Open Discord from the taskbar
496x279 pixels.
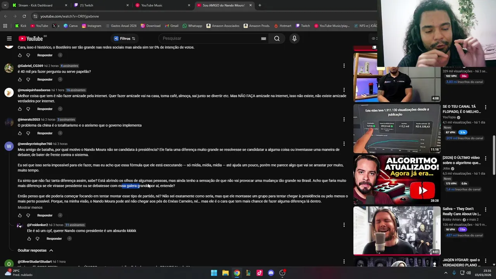click(271, 273)
